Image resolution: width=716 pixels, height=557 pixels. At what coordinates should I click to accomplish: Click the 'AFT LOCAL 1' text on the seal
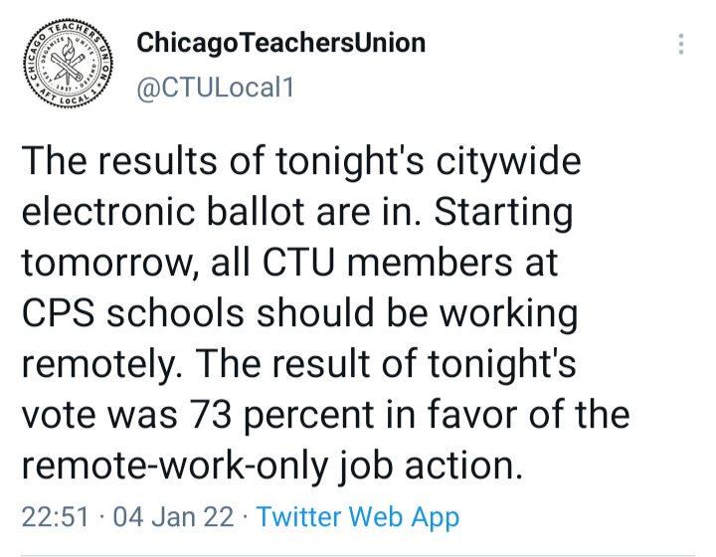[x=69, y=96]
